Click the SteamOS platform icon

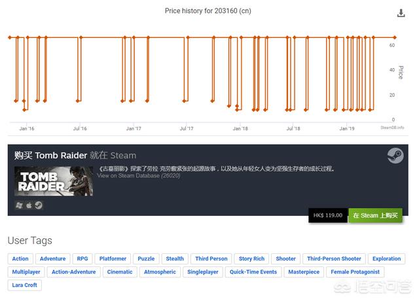(39, 205)
